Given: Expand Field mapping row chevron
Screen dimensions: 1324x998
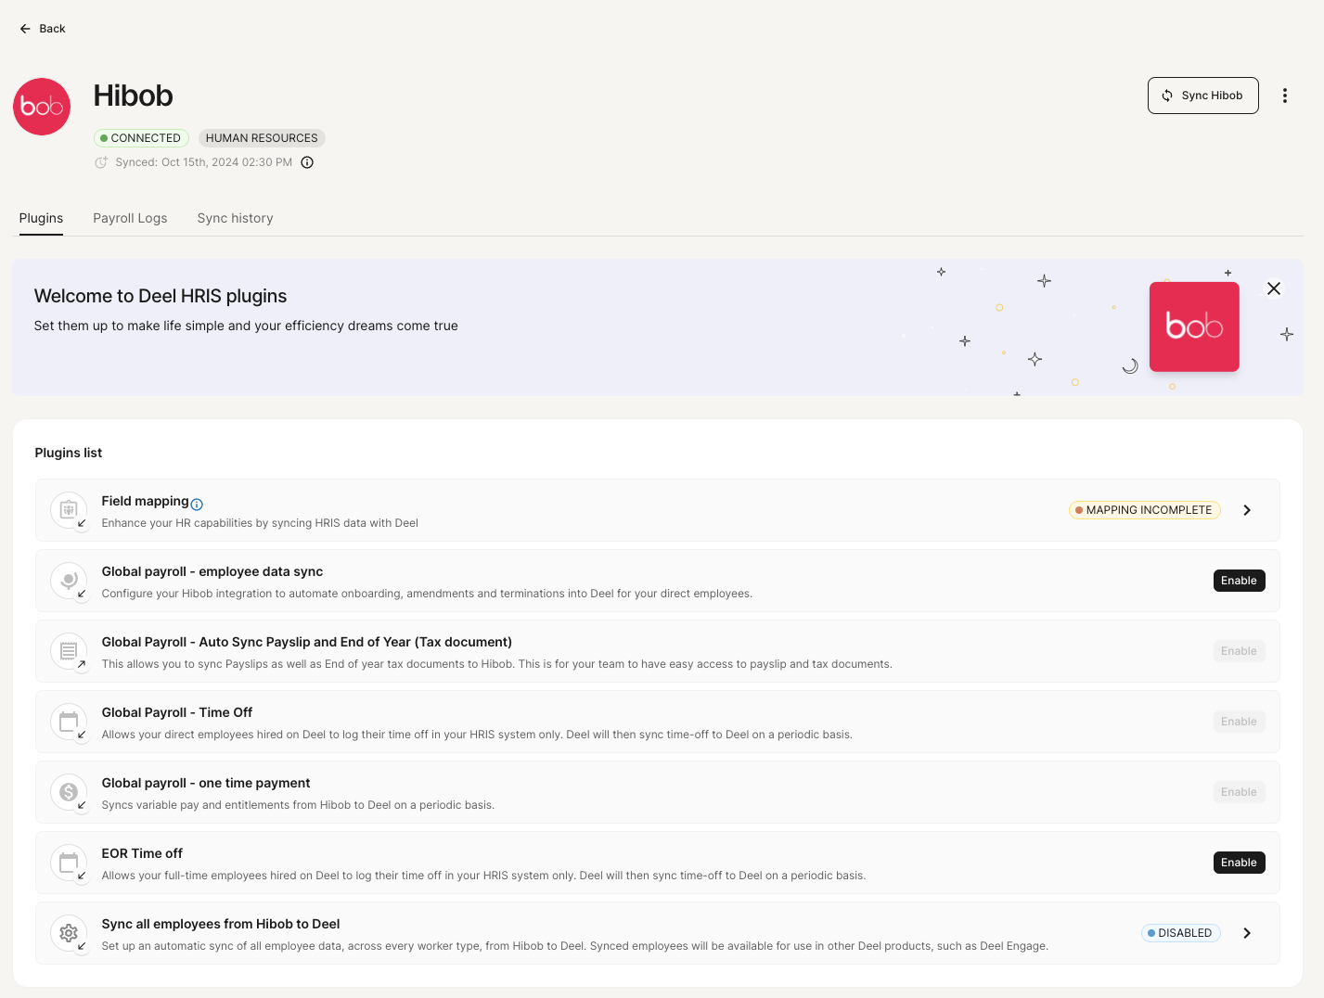Looking at the screenshot, I should [1247, 510].
